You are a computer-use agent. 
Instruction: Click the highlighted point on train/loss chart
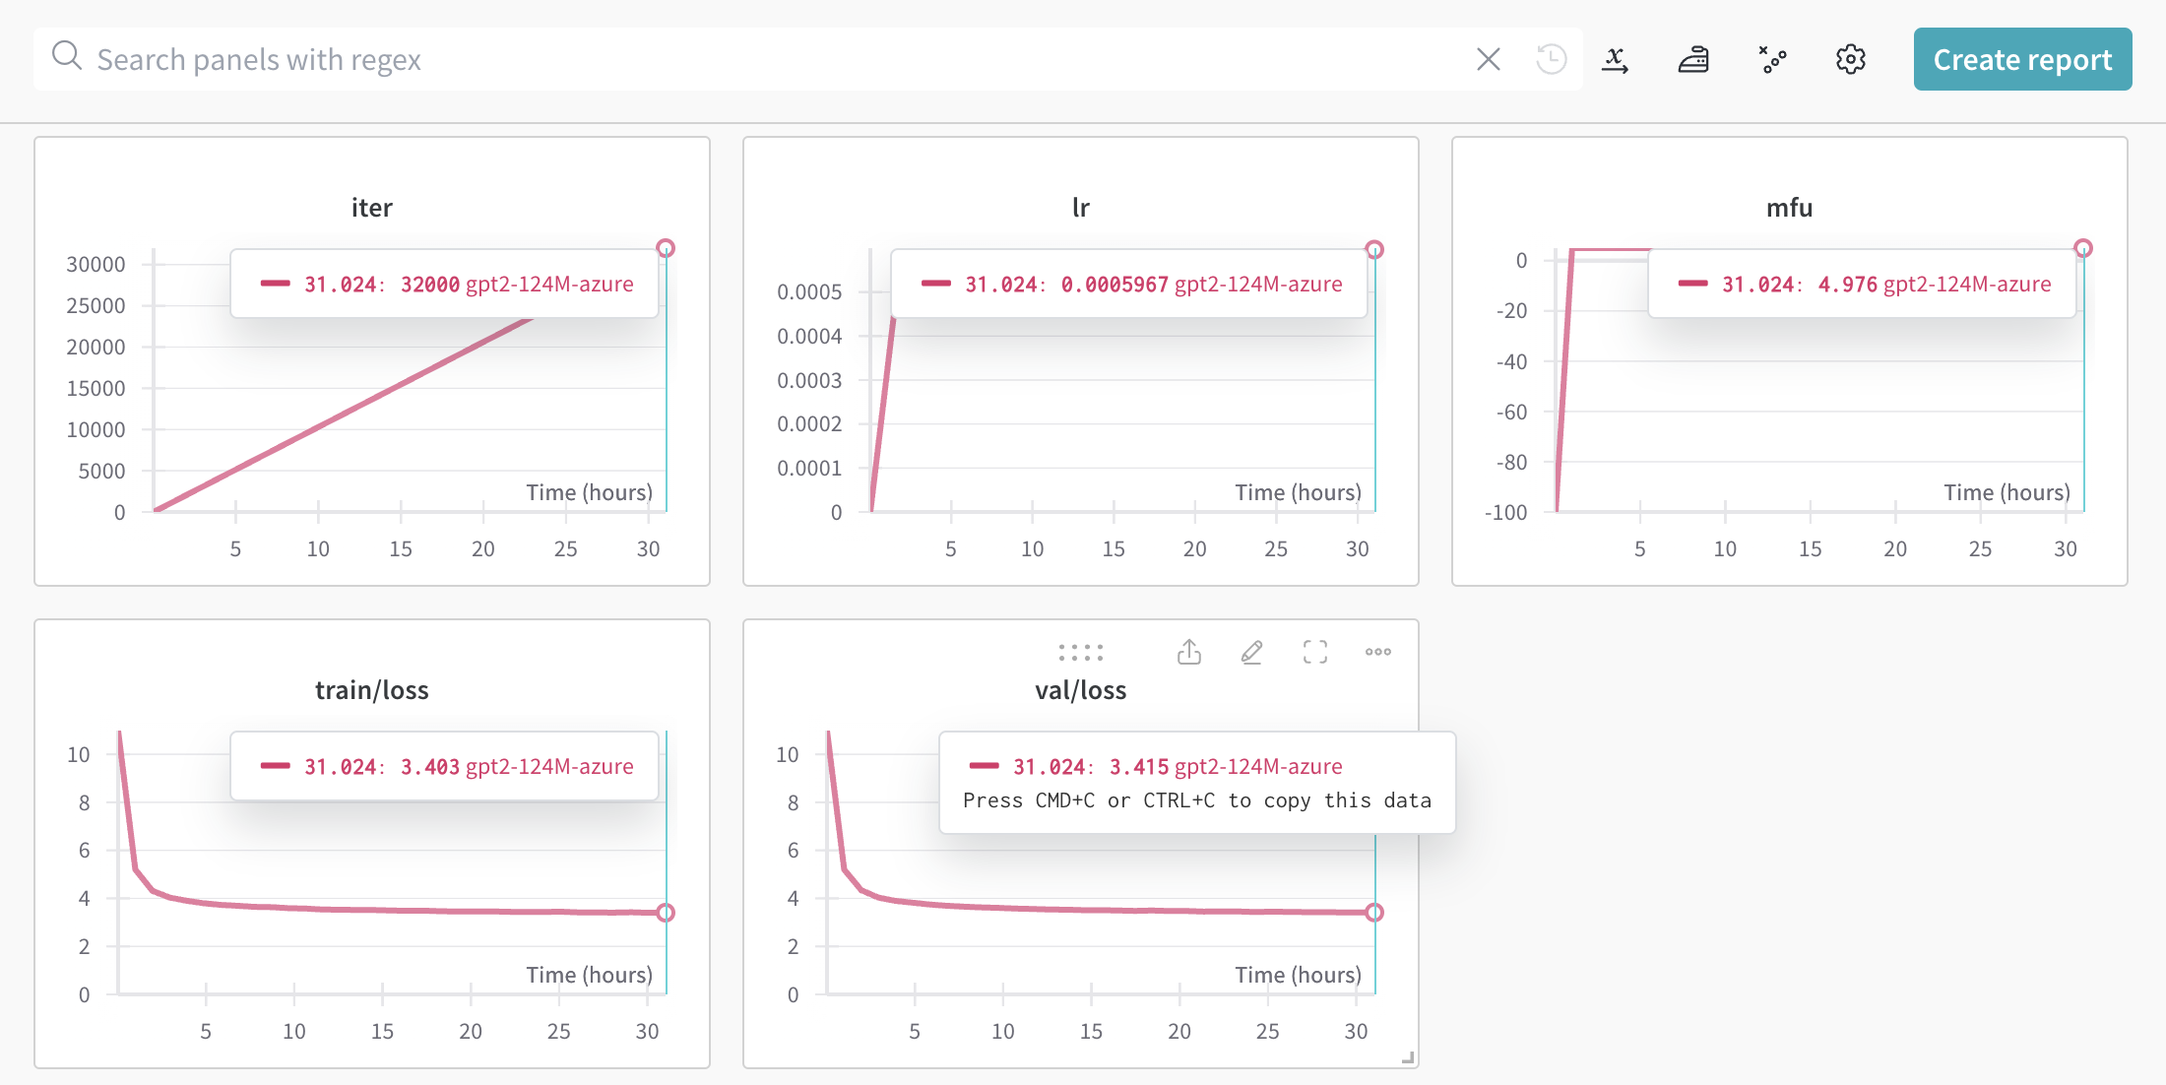(666, 912)
